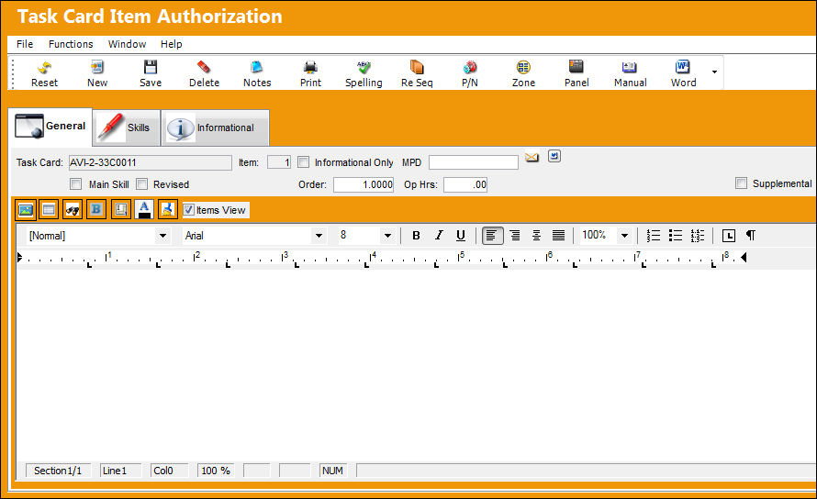This screenshot has width=817, height=499.
Task: Center the paragraph text
Action: pyautogui.click(x=536, y=236)
